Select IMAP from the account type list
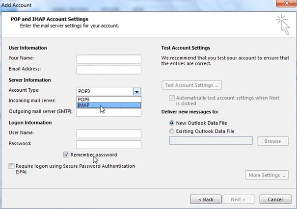This screenshot has width=297, height=209. [x=109, y=105]
